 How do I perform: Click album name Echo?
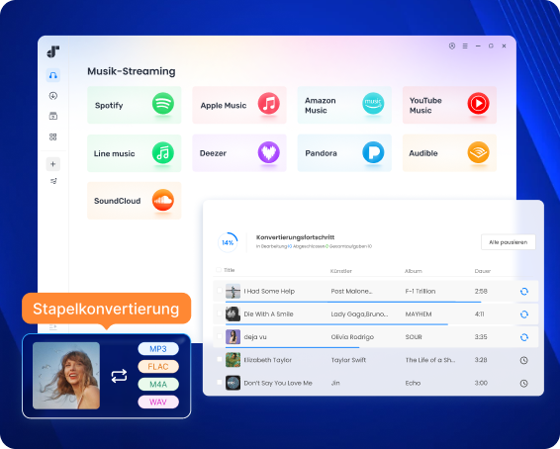(413, 383)
